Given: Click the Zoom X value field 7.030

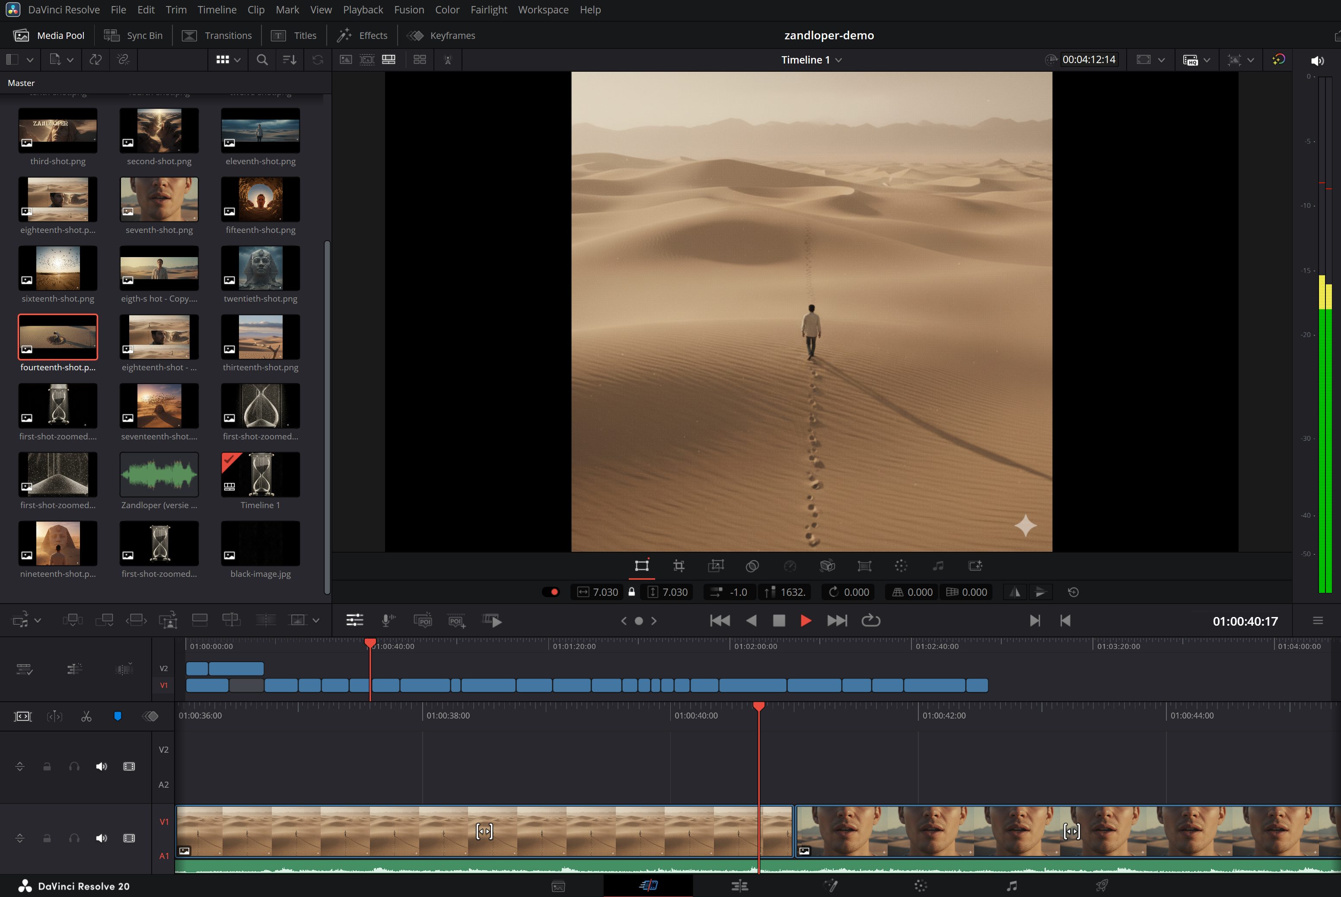Looking at the screenshot, I should 605,592.
